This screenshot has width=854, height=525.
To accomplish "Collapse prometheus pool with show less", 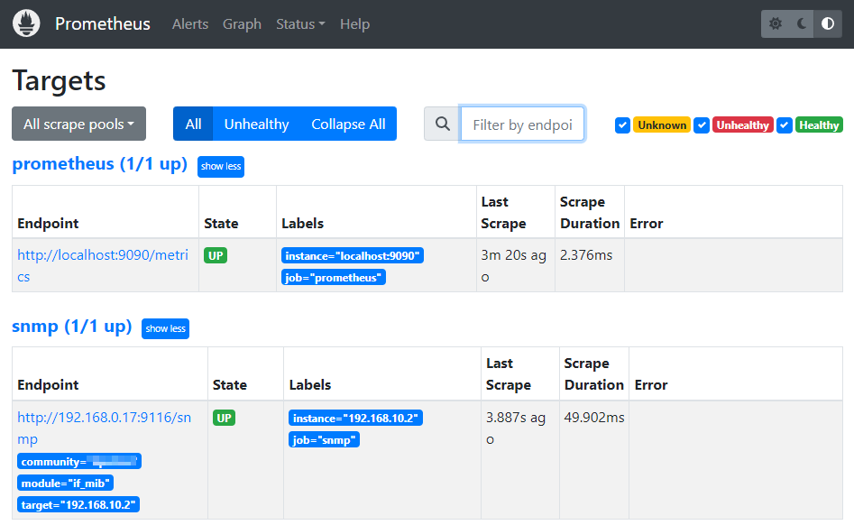I will tap(221, 166).
